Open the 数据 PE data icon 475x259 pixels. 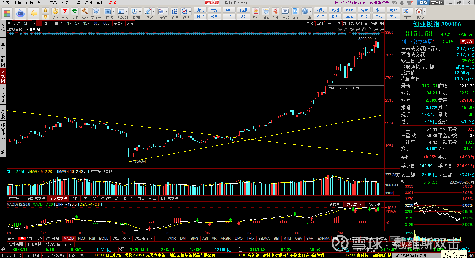coord(285,11)
